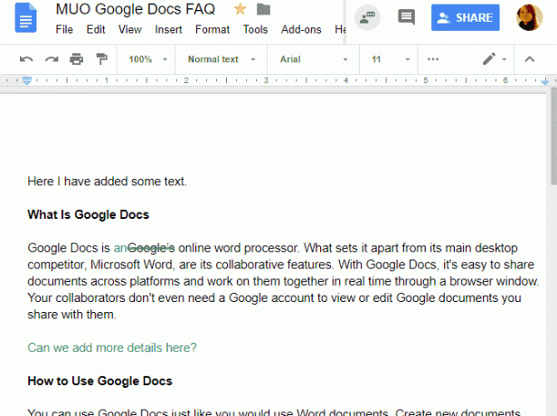Show more toolbar options (three dots)
Screen dimensions: 557x416
point(432,60)
